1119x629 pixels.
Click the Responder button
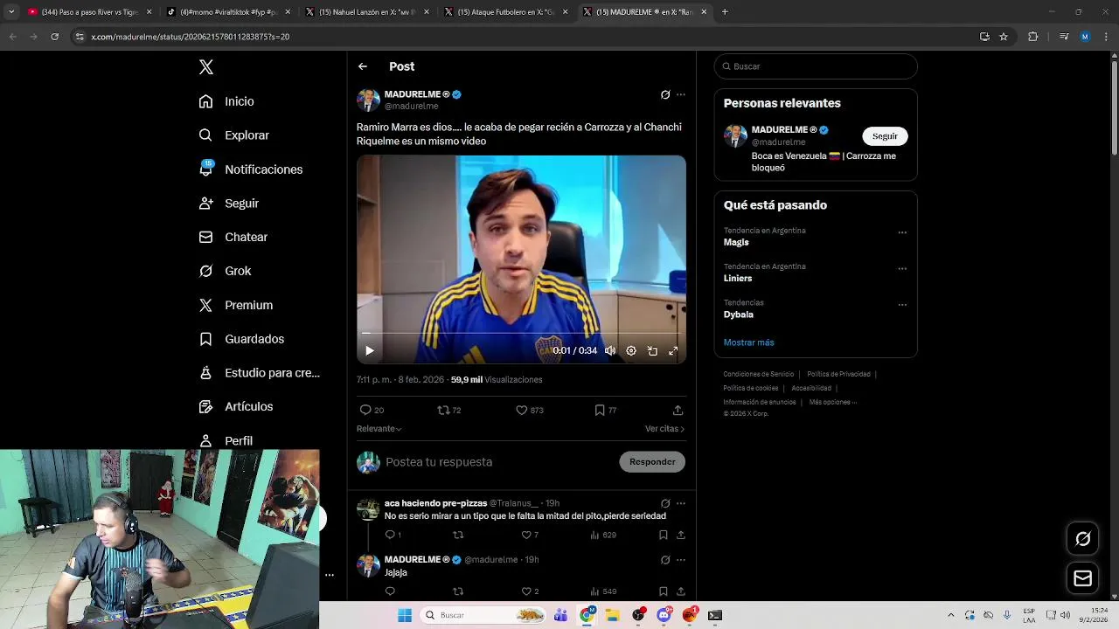click(x=652, y=462)
